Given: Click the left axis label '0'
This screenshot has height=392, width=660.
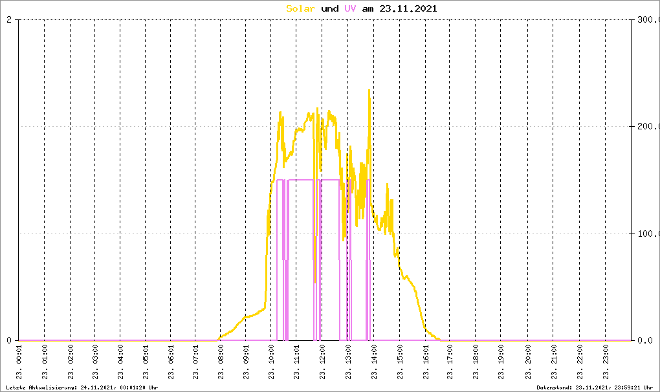Looking at the screenshot, I should click(9, 340).
